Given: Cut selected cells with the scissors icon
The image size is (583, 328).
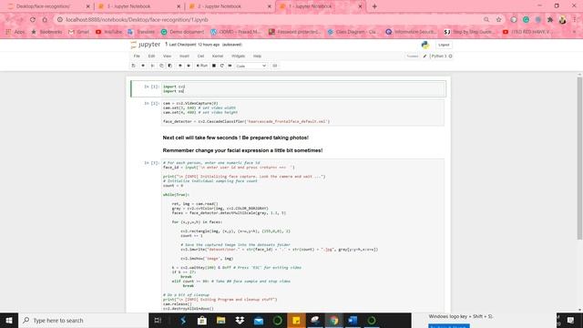Looking at the screenshot, I should 152,66.
